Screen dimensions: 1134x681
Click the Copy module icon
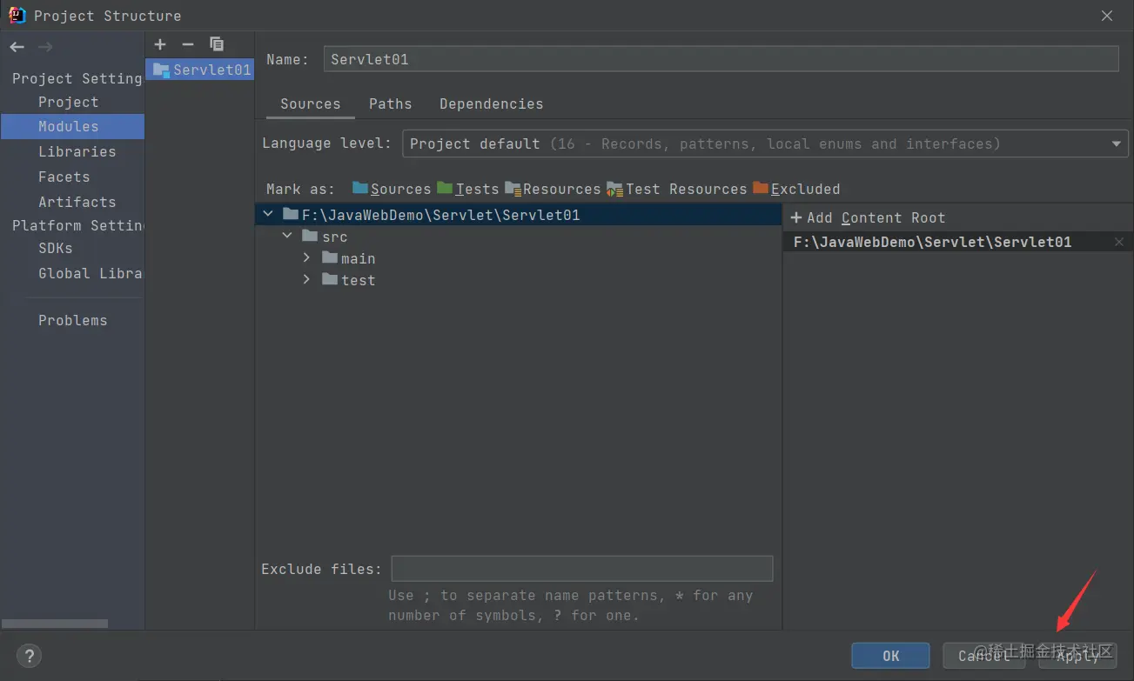point(217,44)
